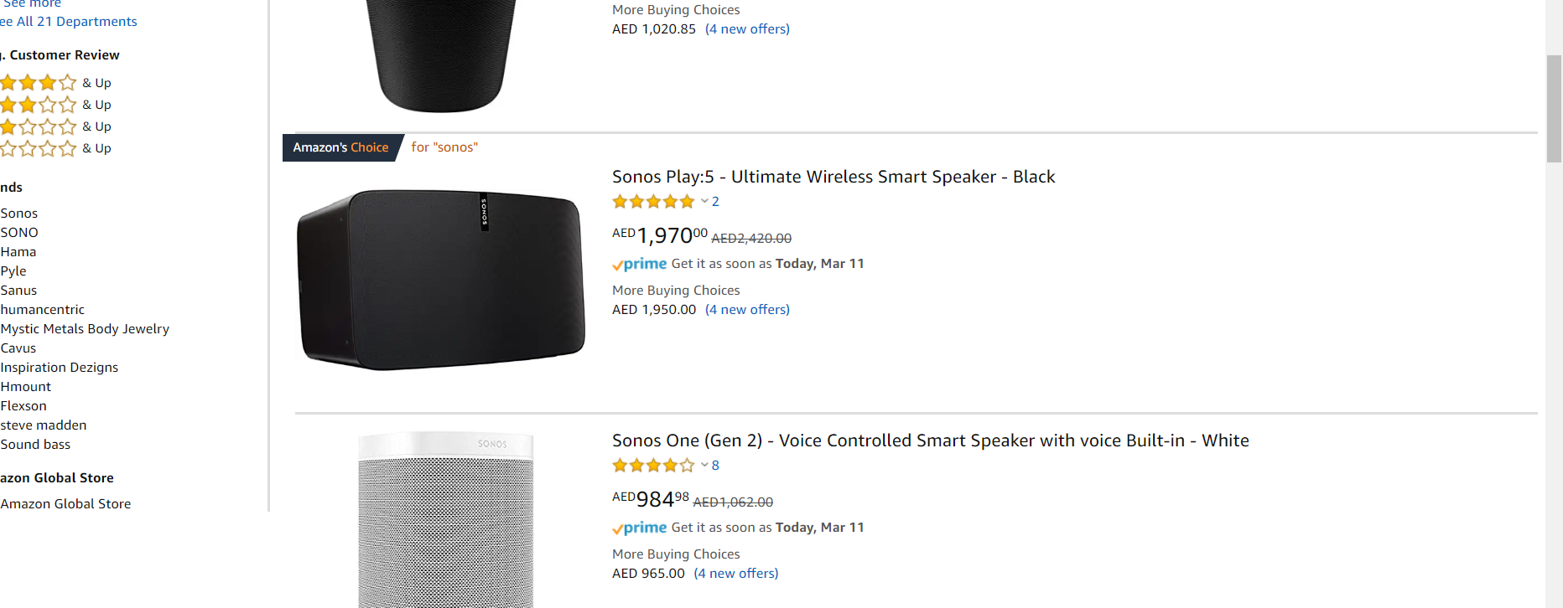Click prime logo under Sonos Play:5 price
Screen dimensions: 1563x608
(x=640, y=264)
